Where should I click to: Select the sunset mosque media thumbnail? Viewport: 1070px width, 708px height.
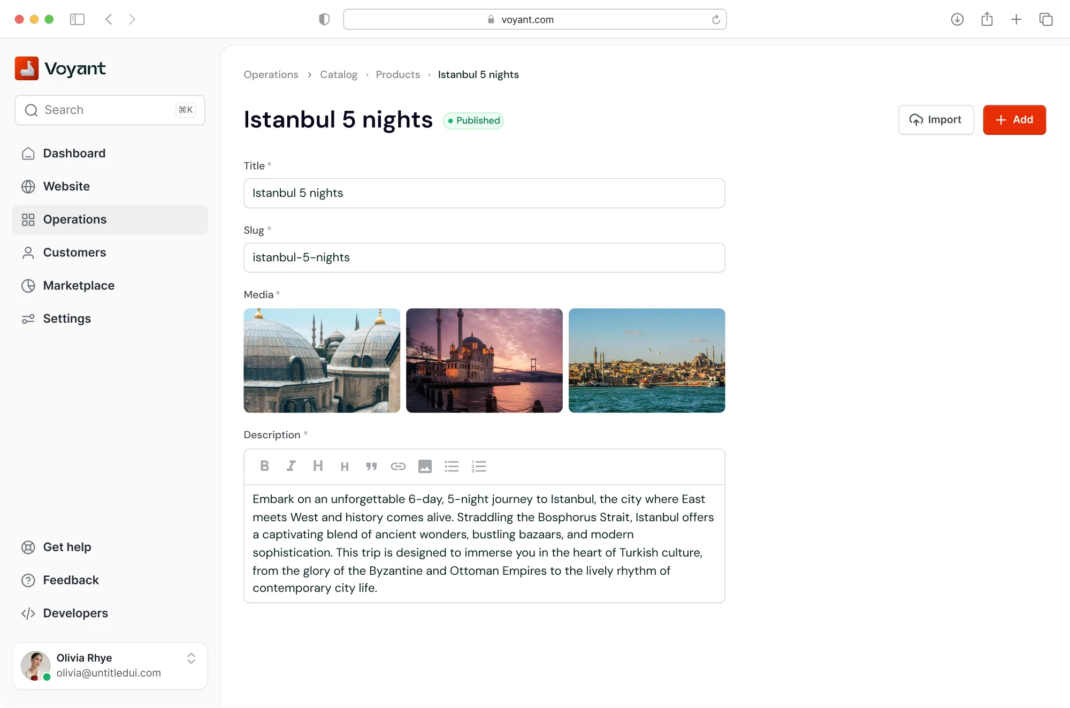484,360
